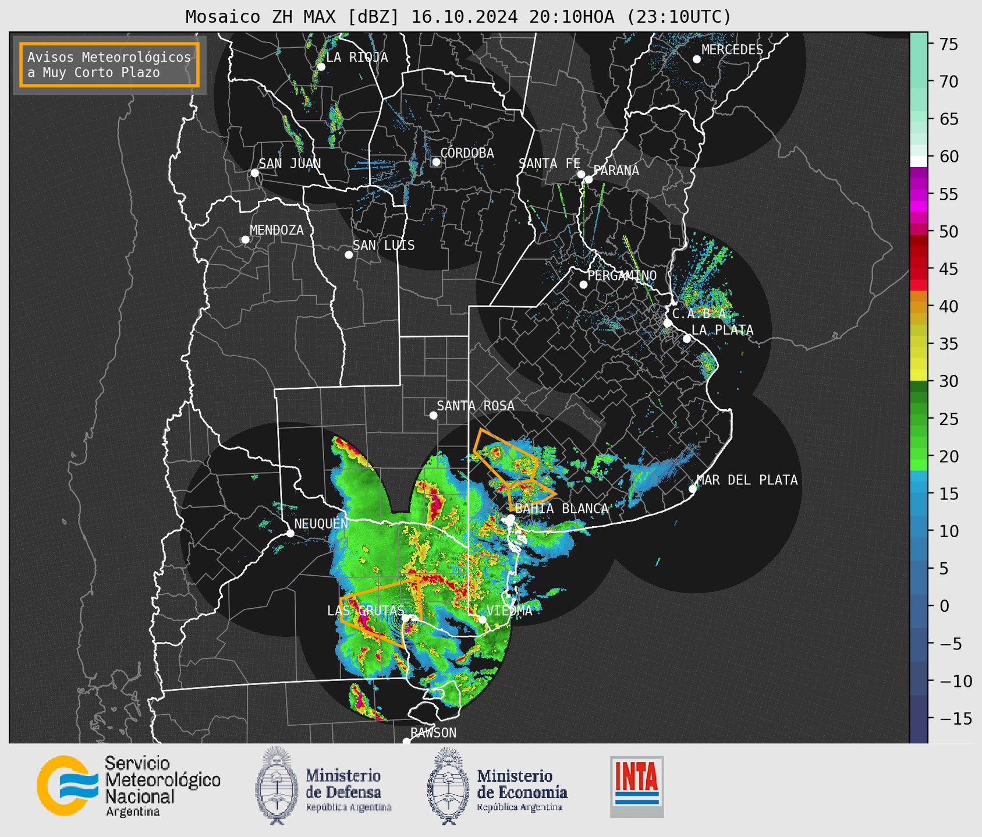Select the Avisos Meteorológicos a Muy Corto Plazo legend box
This screenshot has width=982, height=837.
[x=109, y=65]
